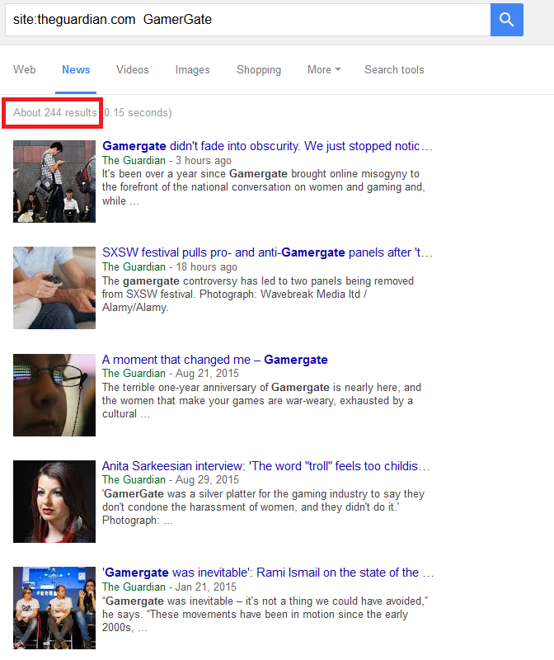Screen dimensions: 554x660
Task: Select the News tab
Action: (76, 69)
